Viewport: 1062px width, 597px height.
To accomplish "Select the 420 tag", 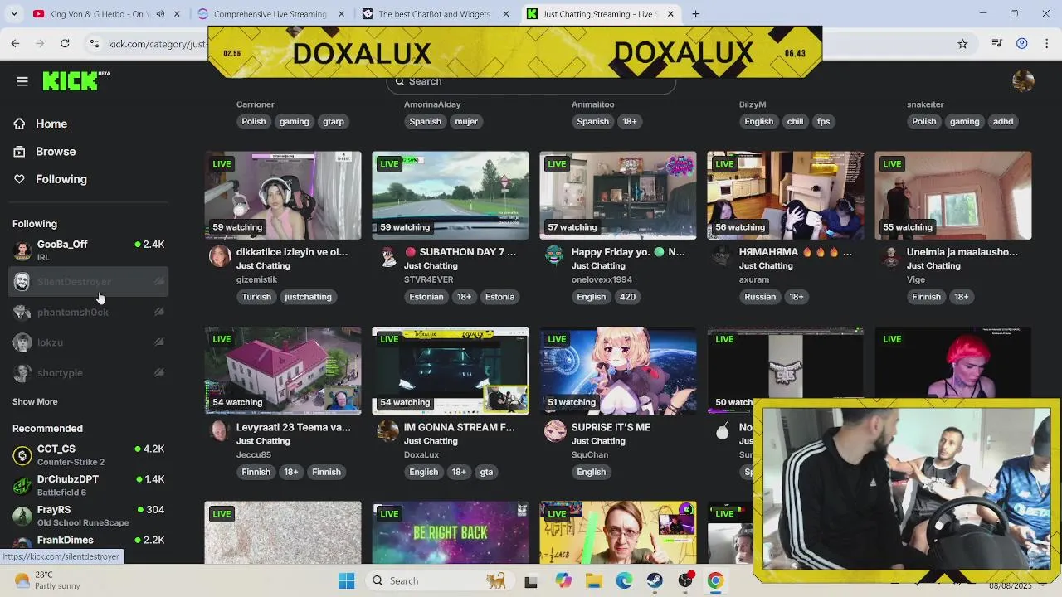I will pos(627,297).
